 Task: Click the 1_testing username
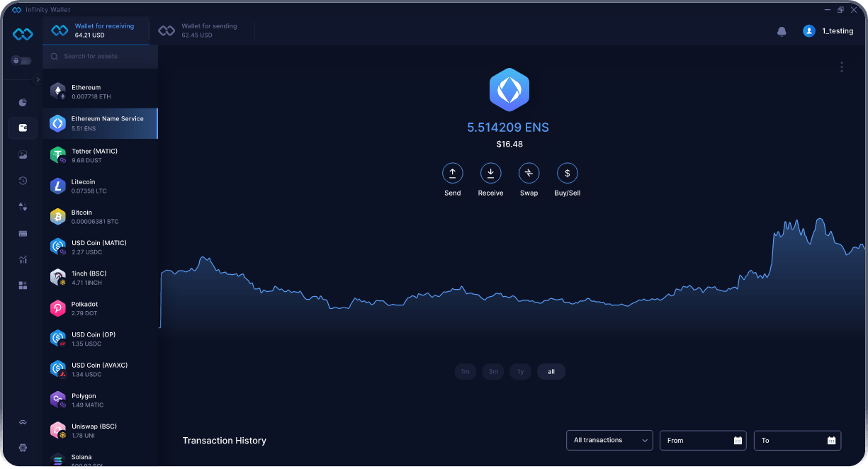838,31
